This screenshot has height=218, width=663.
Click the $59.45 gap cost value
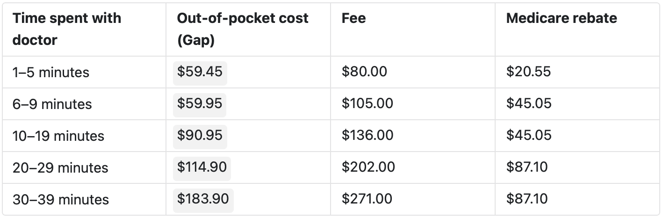coord(200,72)
